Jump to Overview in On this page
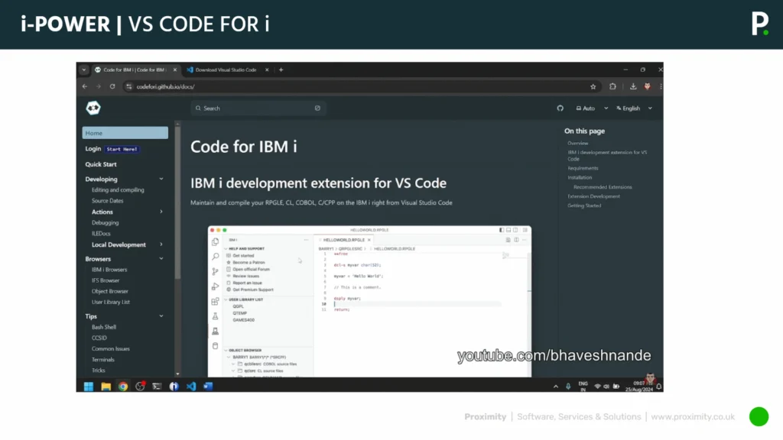Viewport: 783px width, 440px height. click(578, 143)
